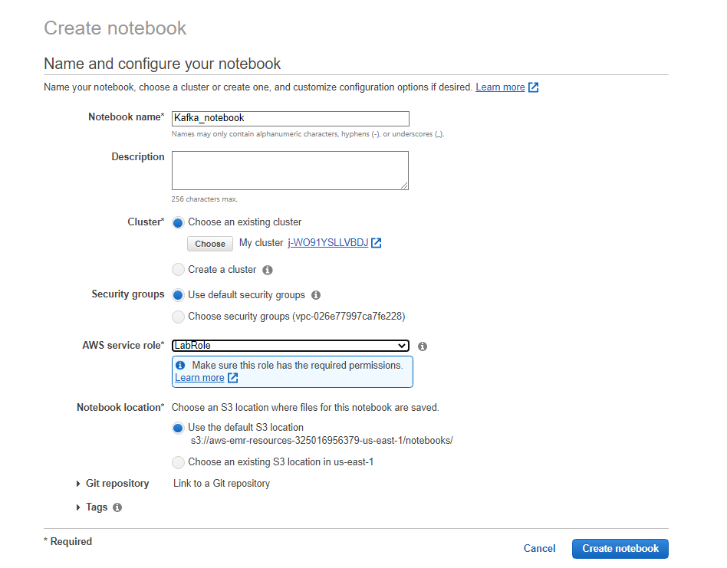Click info icon in role permissions notice
Image resolution: width=727 pixels, height=568 pixels.
click(x=180, y=365)
